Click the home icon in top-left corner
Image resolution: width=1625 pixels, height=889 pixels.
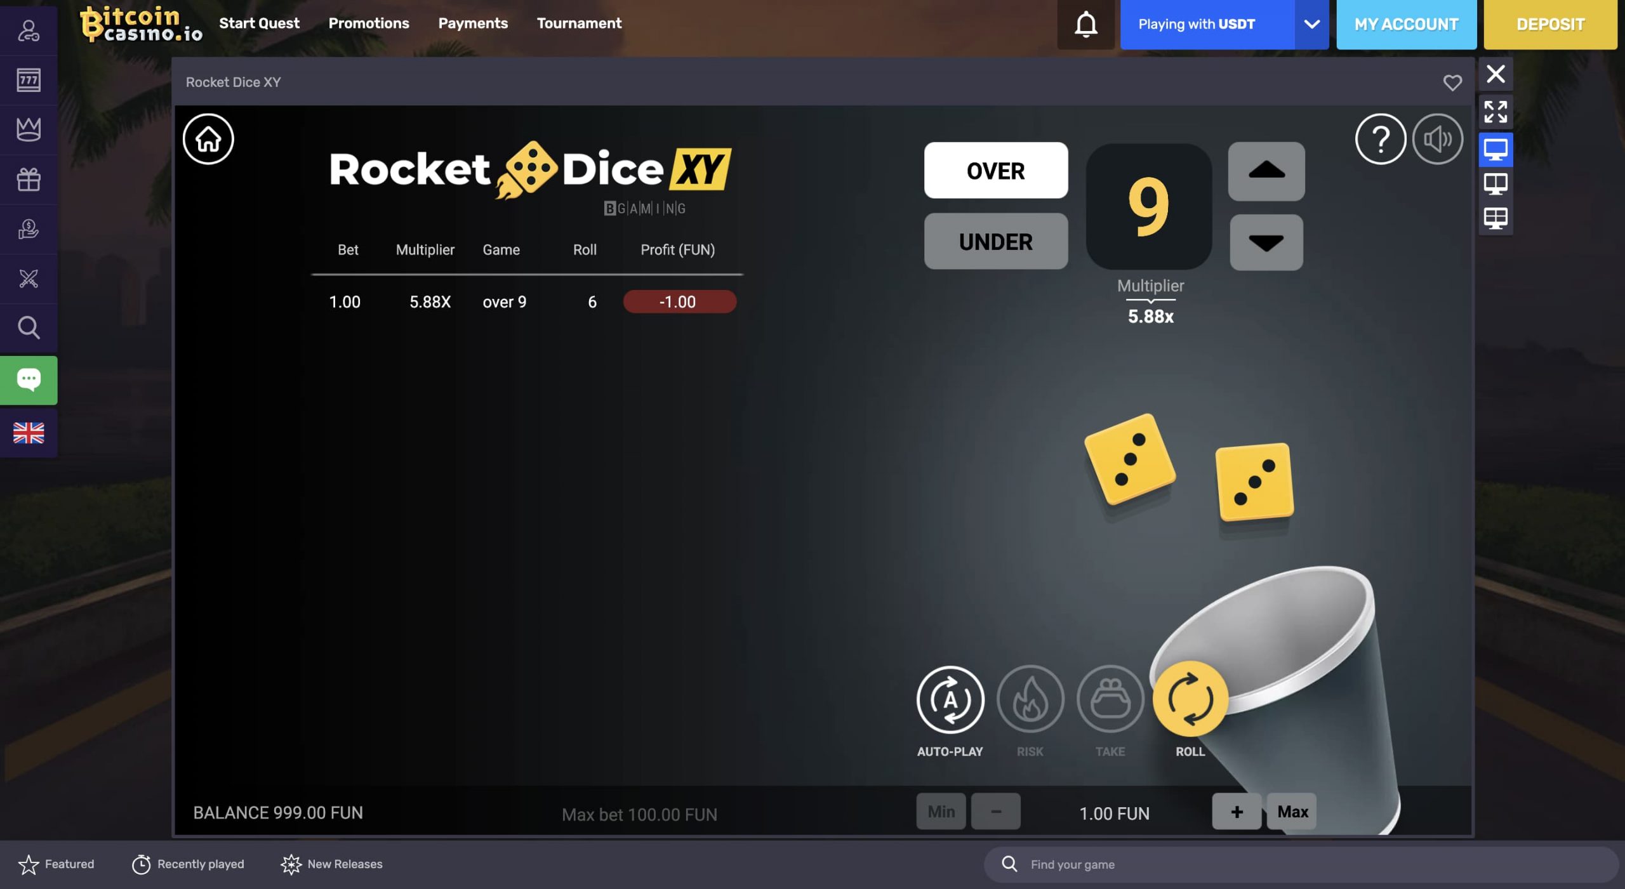tap(208, 138)
